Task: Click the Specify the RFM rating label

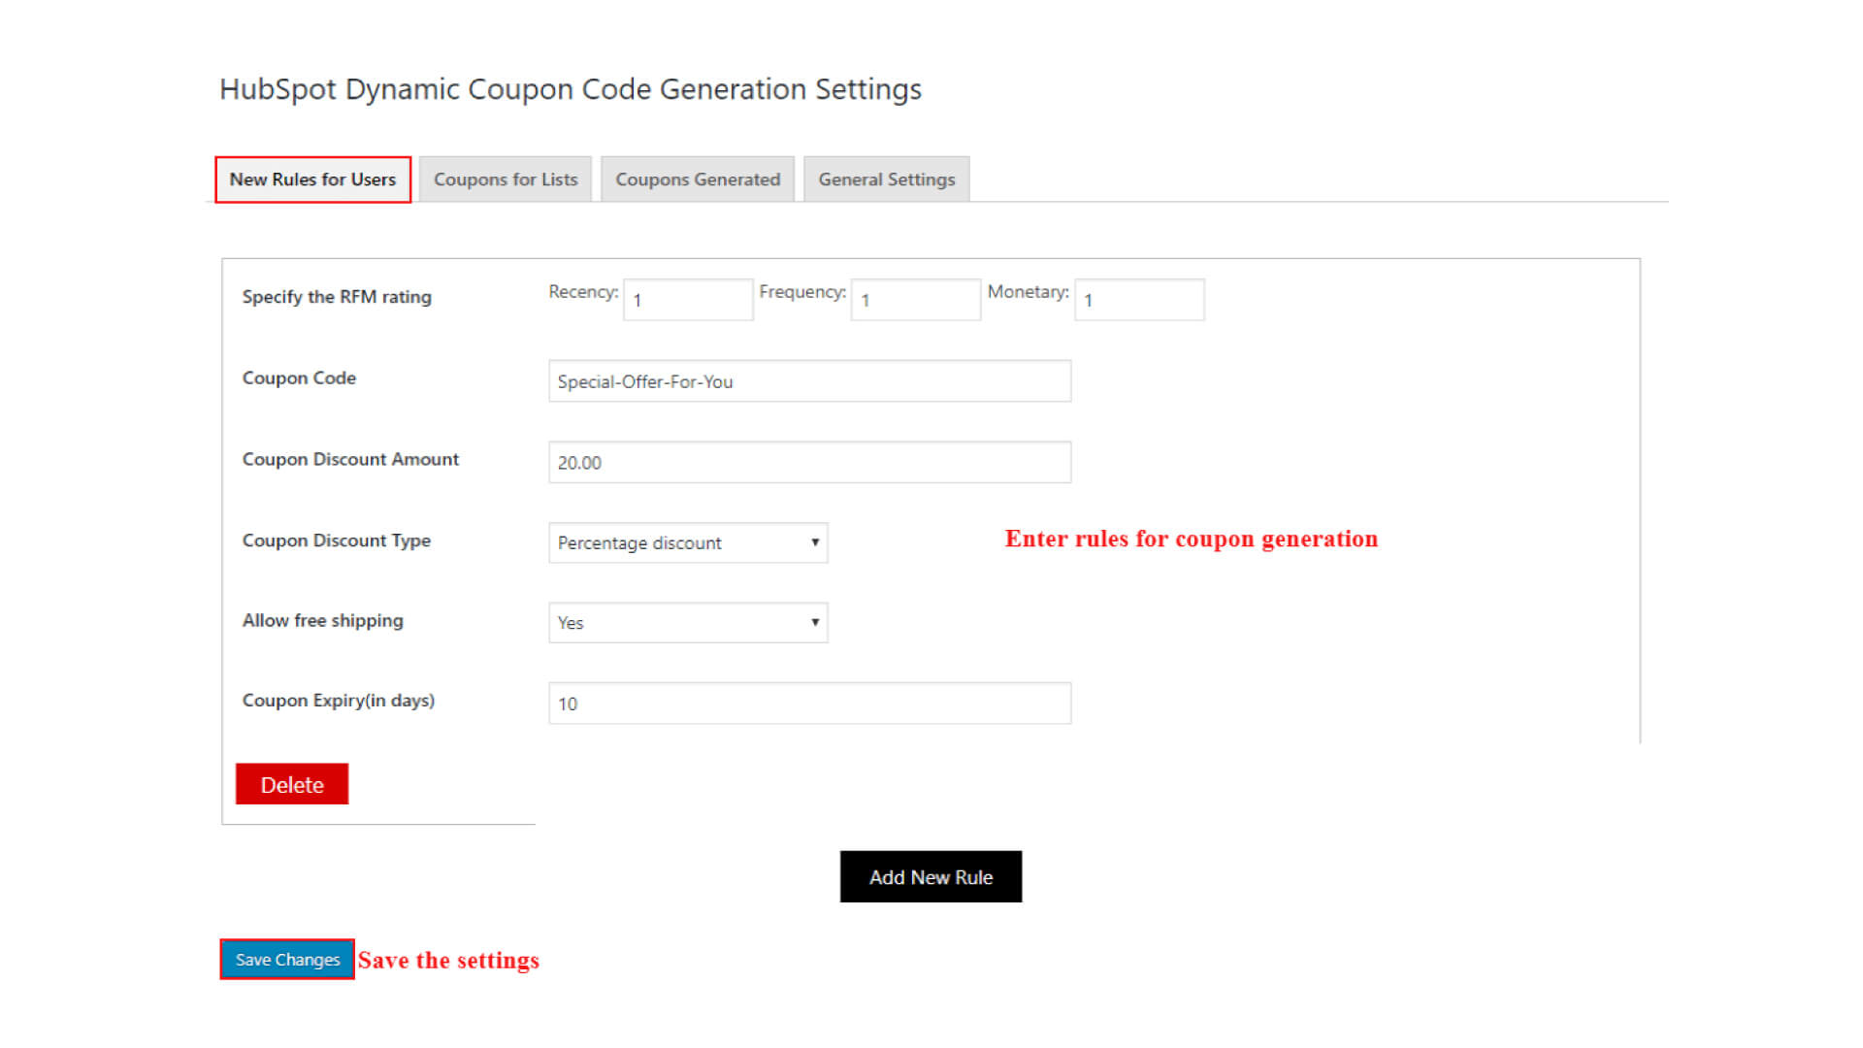Action: (336, 297)
